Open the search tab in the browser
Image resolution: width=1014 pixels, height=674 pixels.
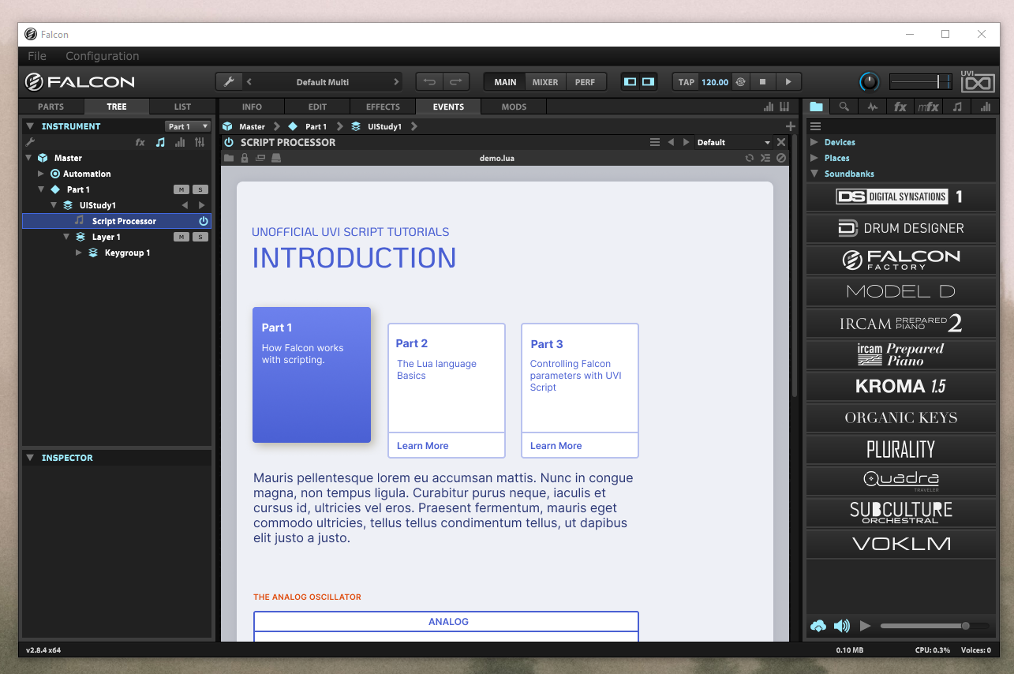click(844, 107)
